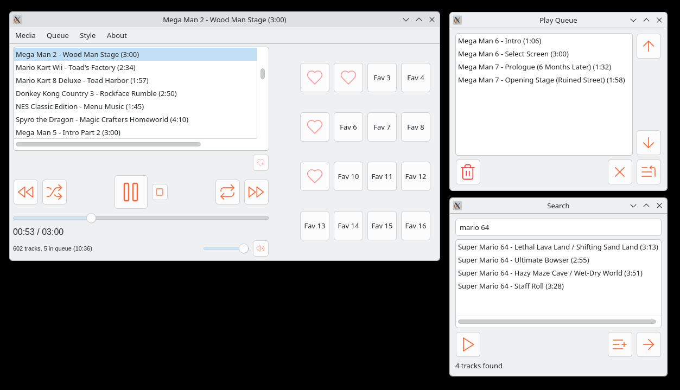This screenshot has width=680, height=390.
Task: Click the Fav 13 button
Action: click(x=315, y=226)
